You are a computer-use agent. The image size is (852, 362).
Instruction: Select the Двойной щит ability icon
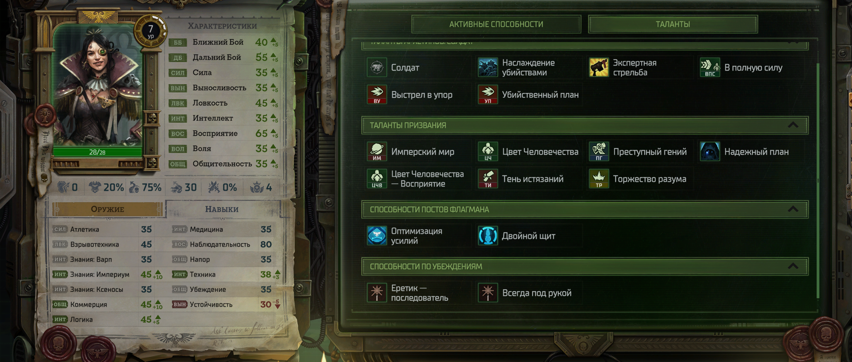coord(488,236)
